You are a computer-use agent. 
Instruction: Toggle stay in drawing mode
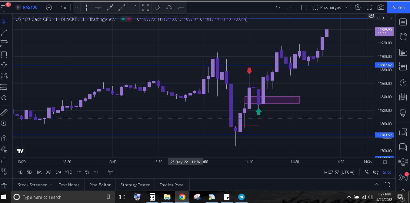pyautogui.click(x=4, y=149)
